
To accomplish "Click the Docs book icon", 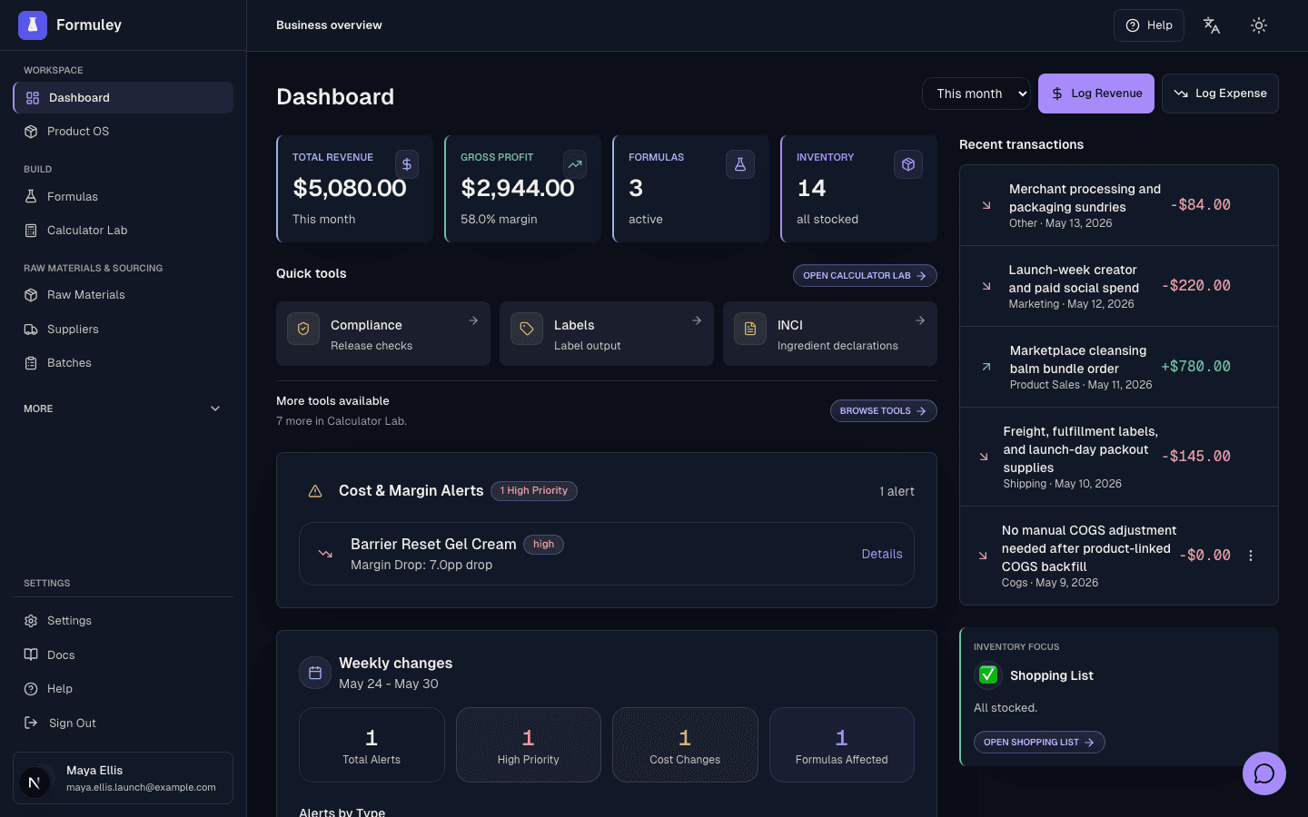I will click(x=31, y=655).
